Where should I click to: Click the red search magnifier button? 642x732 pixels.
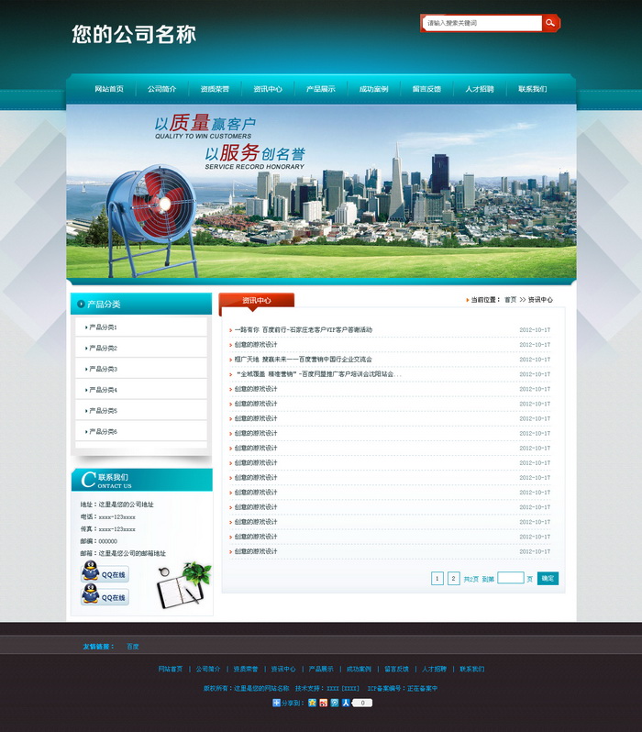550,23
